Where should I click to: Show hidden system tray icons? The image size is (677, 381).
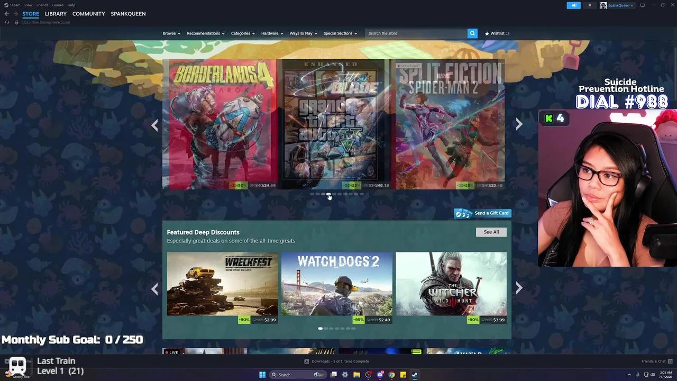click(629, 375)
